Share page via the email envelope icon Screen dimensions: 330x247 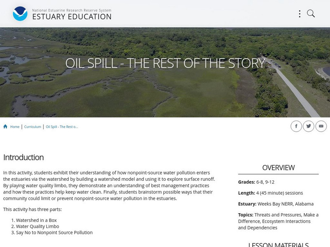click(x=321, y=126)
